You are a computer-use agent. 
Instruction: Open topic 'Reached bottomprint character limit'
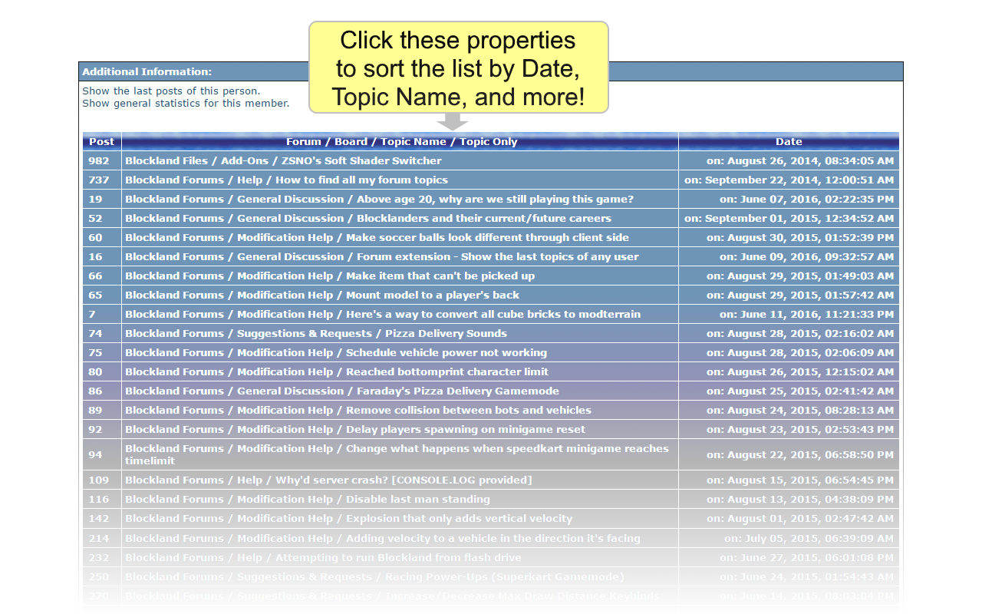pyautogui.click(x=447, y=371)
